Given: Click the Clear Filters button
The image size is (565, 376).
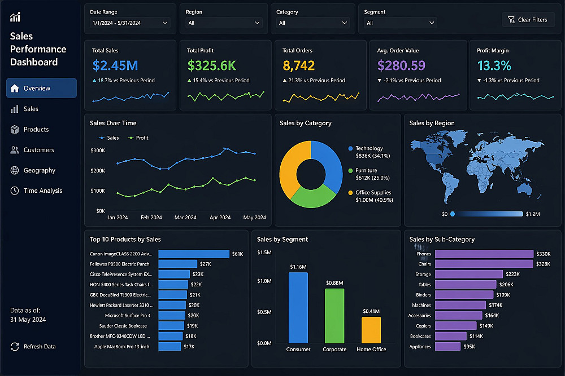Looking at the screenshot, I should click(528, 20).
